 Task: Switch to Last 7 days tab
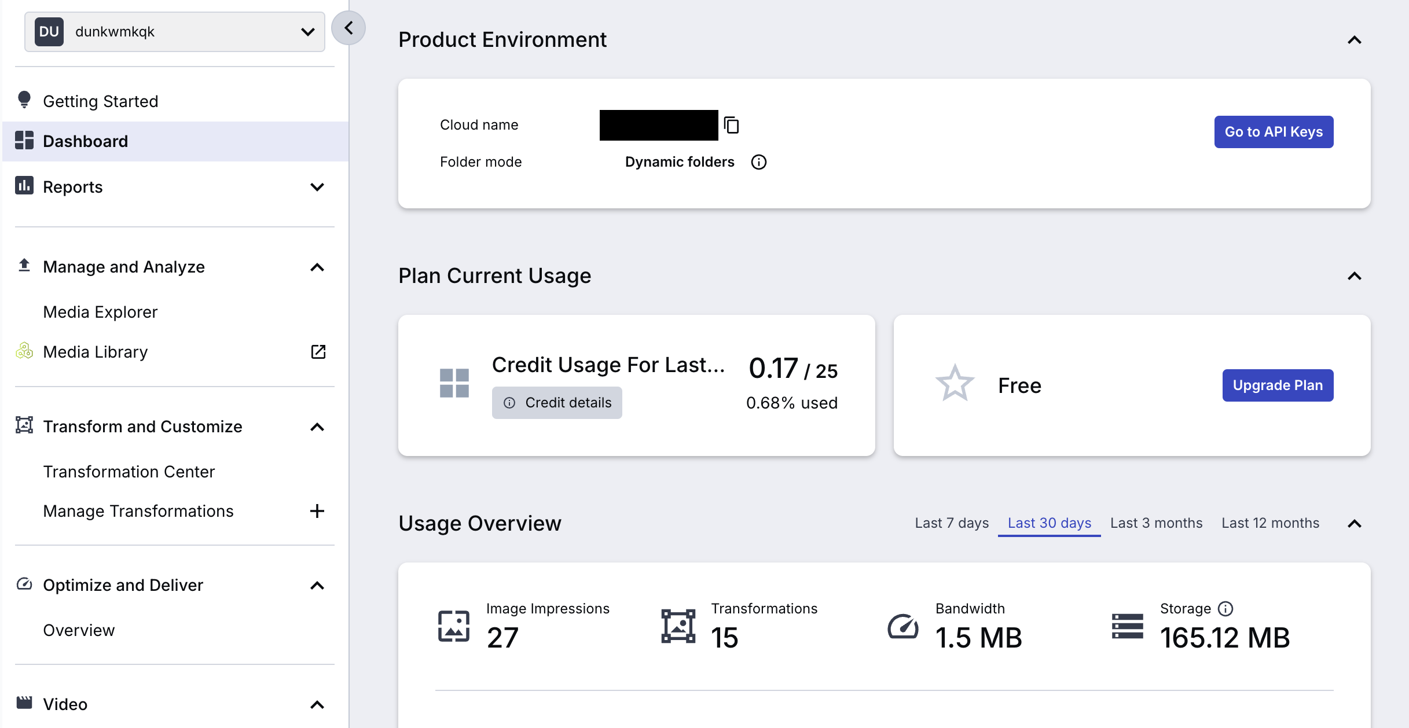[952, 523]
